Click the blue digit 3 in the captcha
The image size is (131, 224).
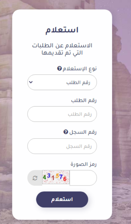[49, 176]
